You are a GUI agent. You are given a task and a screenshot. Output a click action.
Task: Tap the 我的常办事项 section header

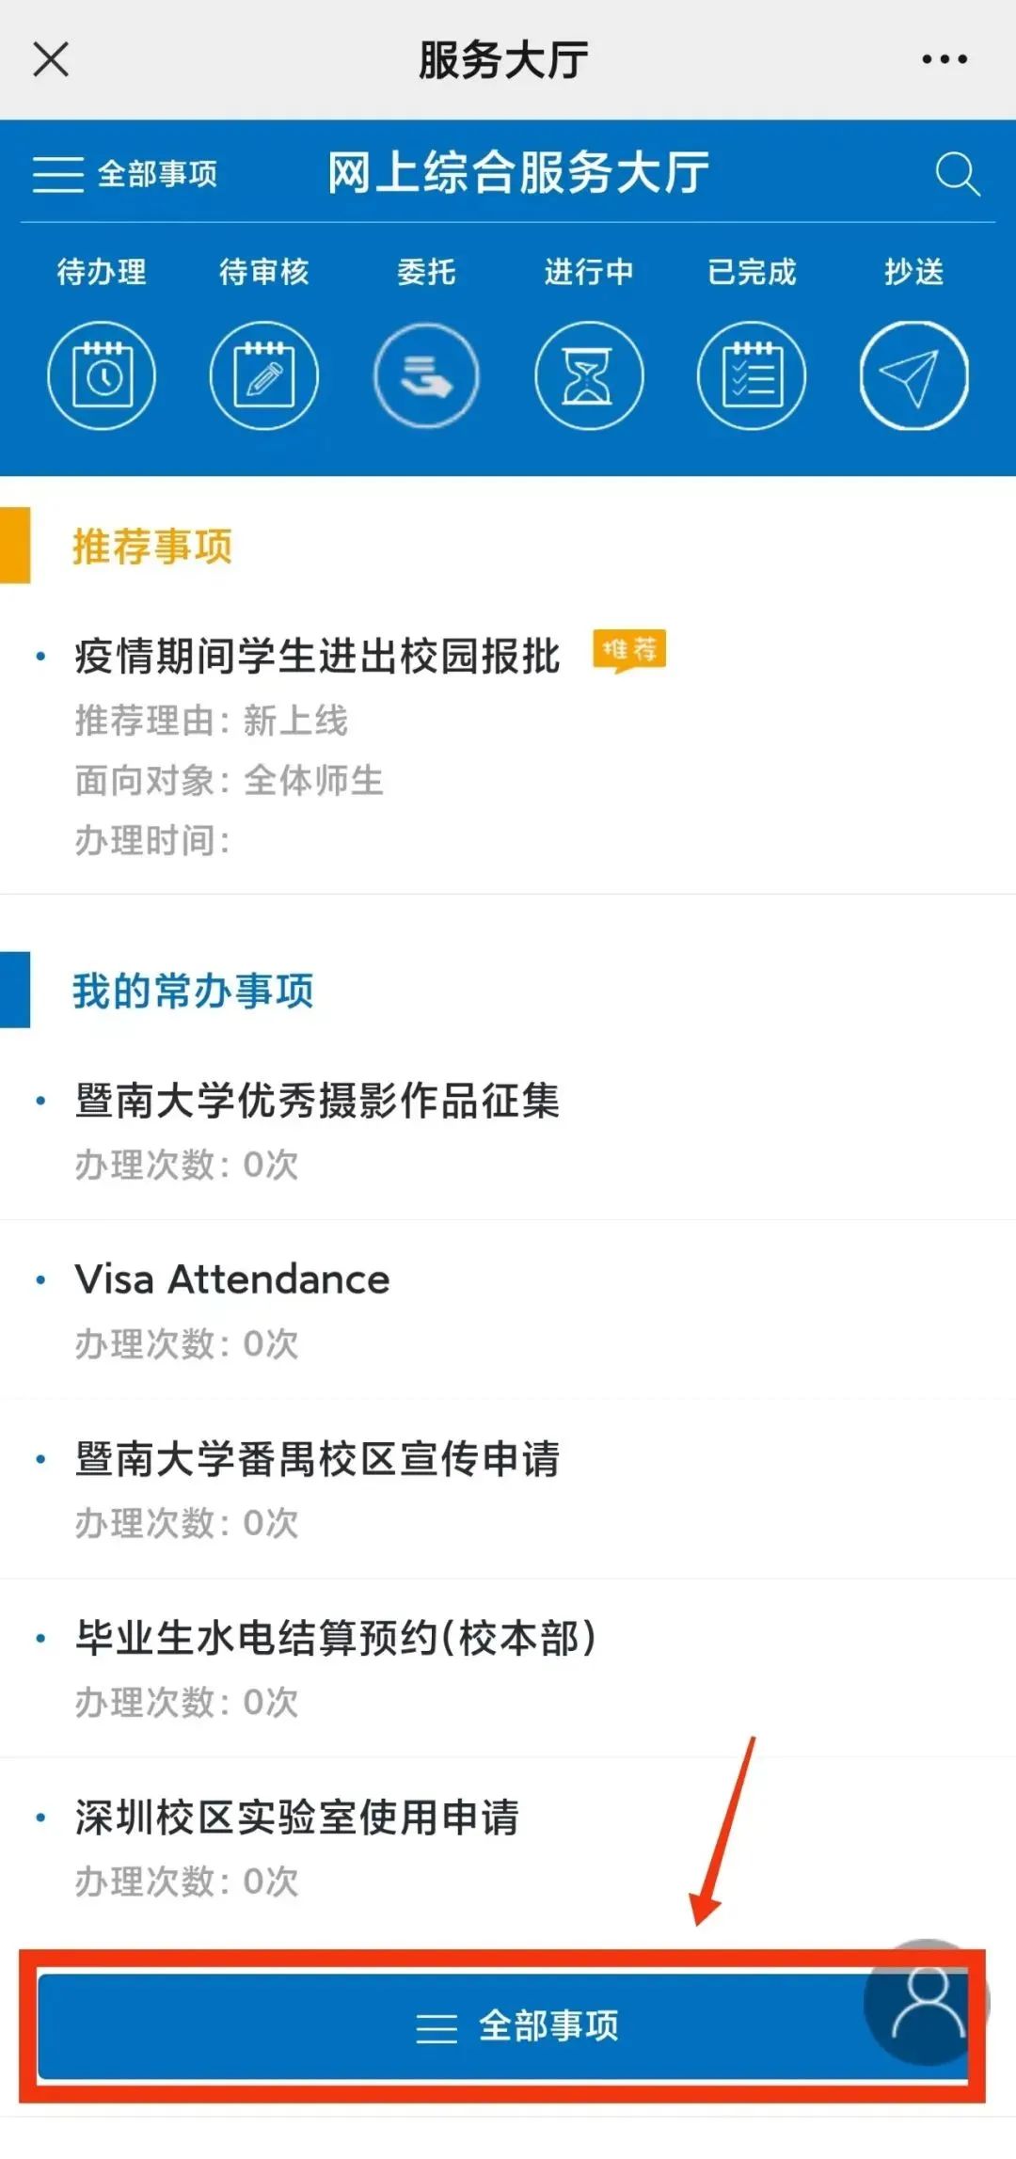(193, 991)
